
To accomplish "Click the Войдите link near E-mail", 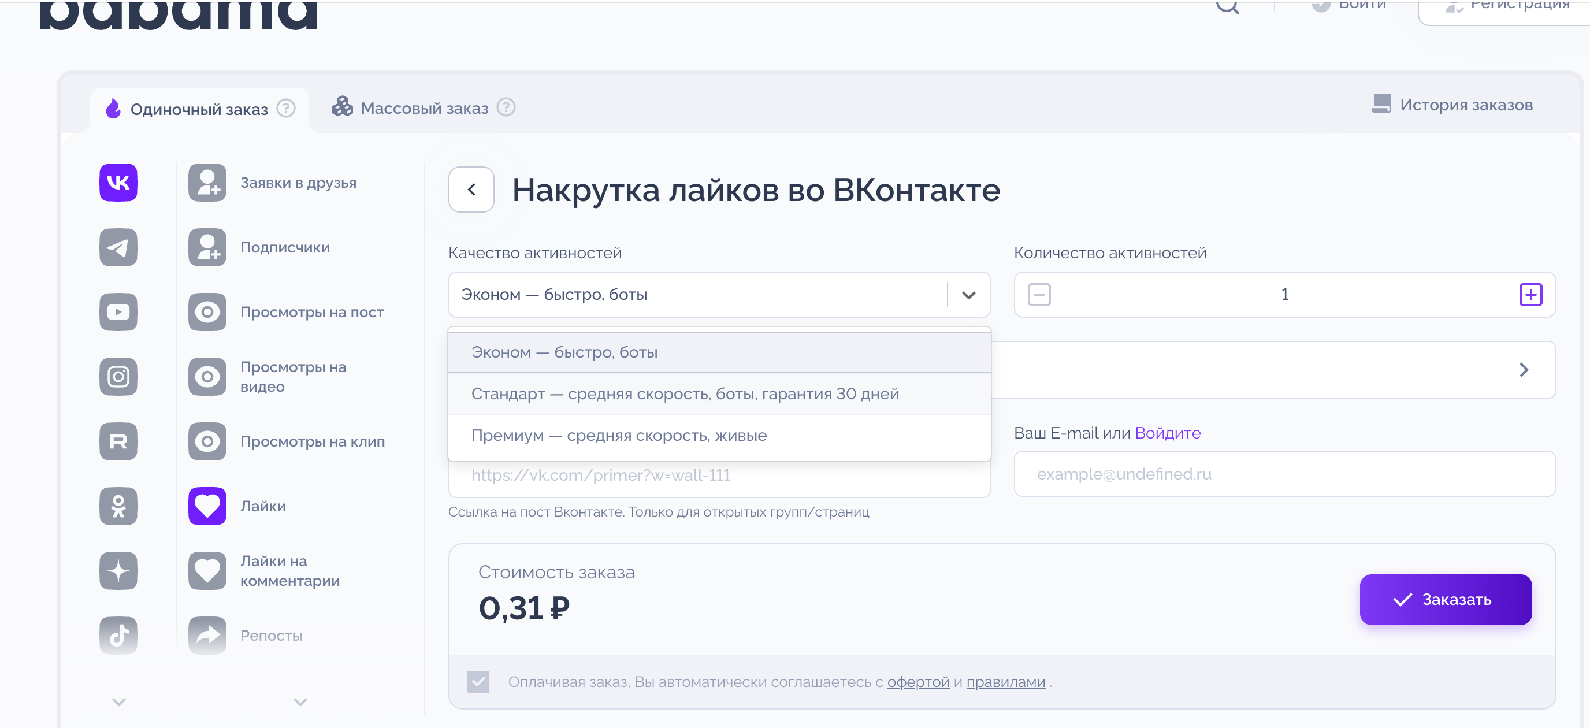I will pos(1168,433).
